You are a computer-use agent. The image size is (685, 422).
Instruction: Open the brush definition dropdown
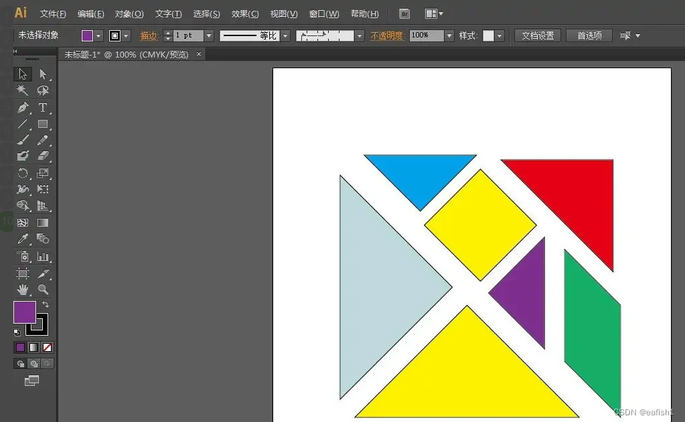point(285,35)
